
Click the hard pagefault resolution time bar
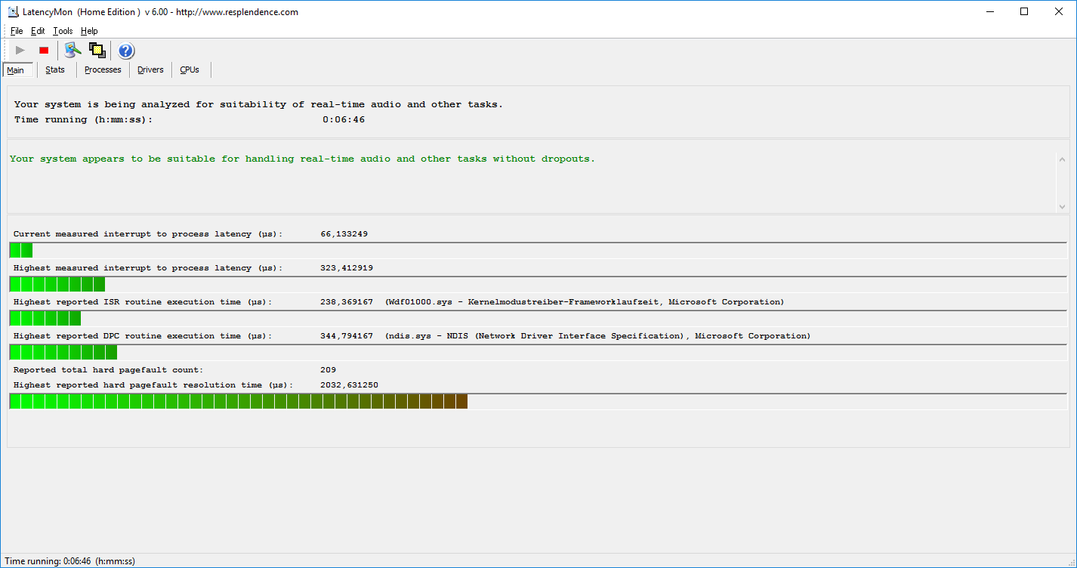pyautogui.click(x=538, y=401)
